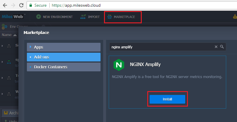Screen dimensions: 237x122
Task: Expand the Apps category
Action: click(x=64, y=47)
